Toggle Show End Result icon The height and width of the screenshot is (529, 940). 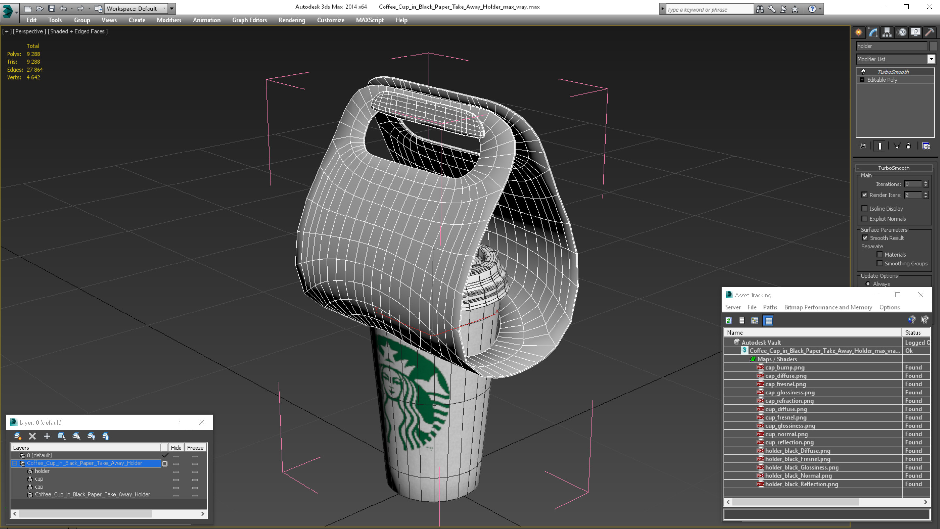[880, 146]
